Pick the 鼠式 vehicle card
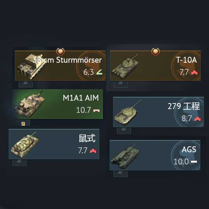Screen dimensions: 209x209 54,144
